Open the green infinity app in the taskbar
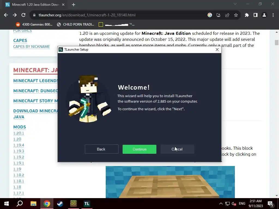Image resolution: width=279 pixels, height=209 pixels. (x=73, y=204)
